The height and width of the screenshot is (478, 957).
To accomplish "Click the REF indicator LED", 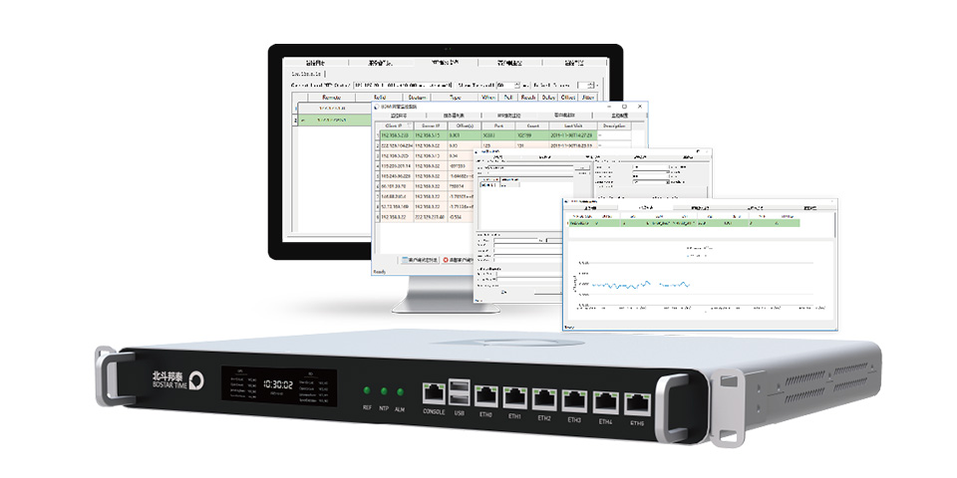I will coord(366,391).
